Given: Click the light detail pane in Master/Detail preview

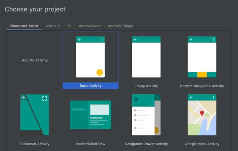Looking at the screenshot, I should tap(100, 110).
